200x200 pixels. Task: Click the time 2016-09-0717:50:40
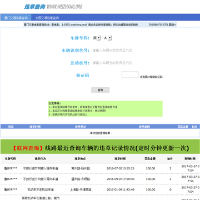[121, 179]
